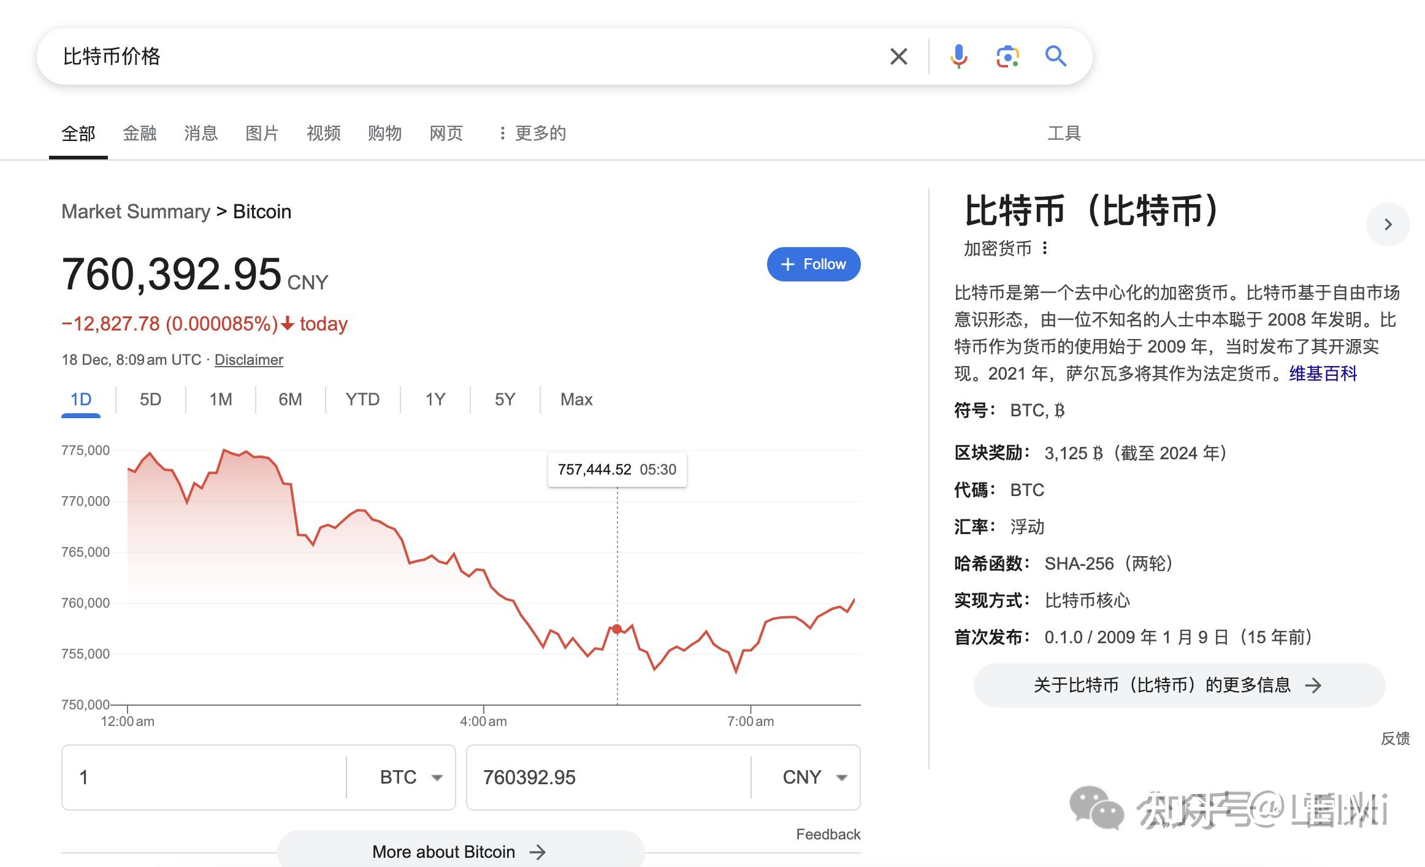Click the 4:00 am axis label
The width and height of the screenshot is (1425, 867).
[x=483, y=722]
